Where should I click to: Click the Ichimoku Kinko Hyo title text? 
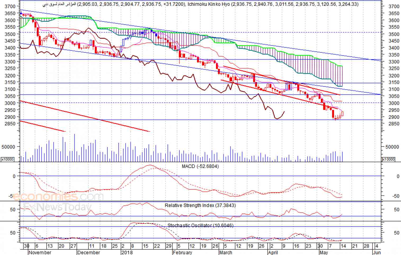pos(209,4)
